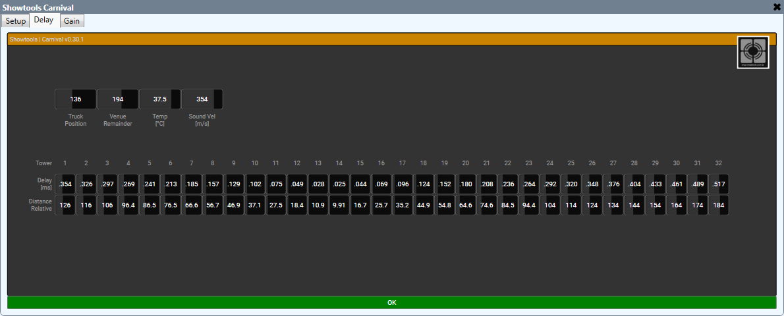Click distance relative value 76.5

[171, 205]
